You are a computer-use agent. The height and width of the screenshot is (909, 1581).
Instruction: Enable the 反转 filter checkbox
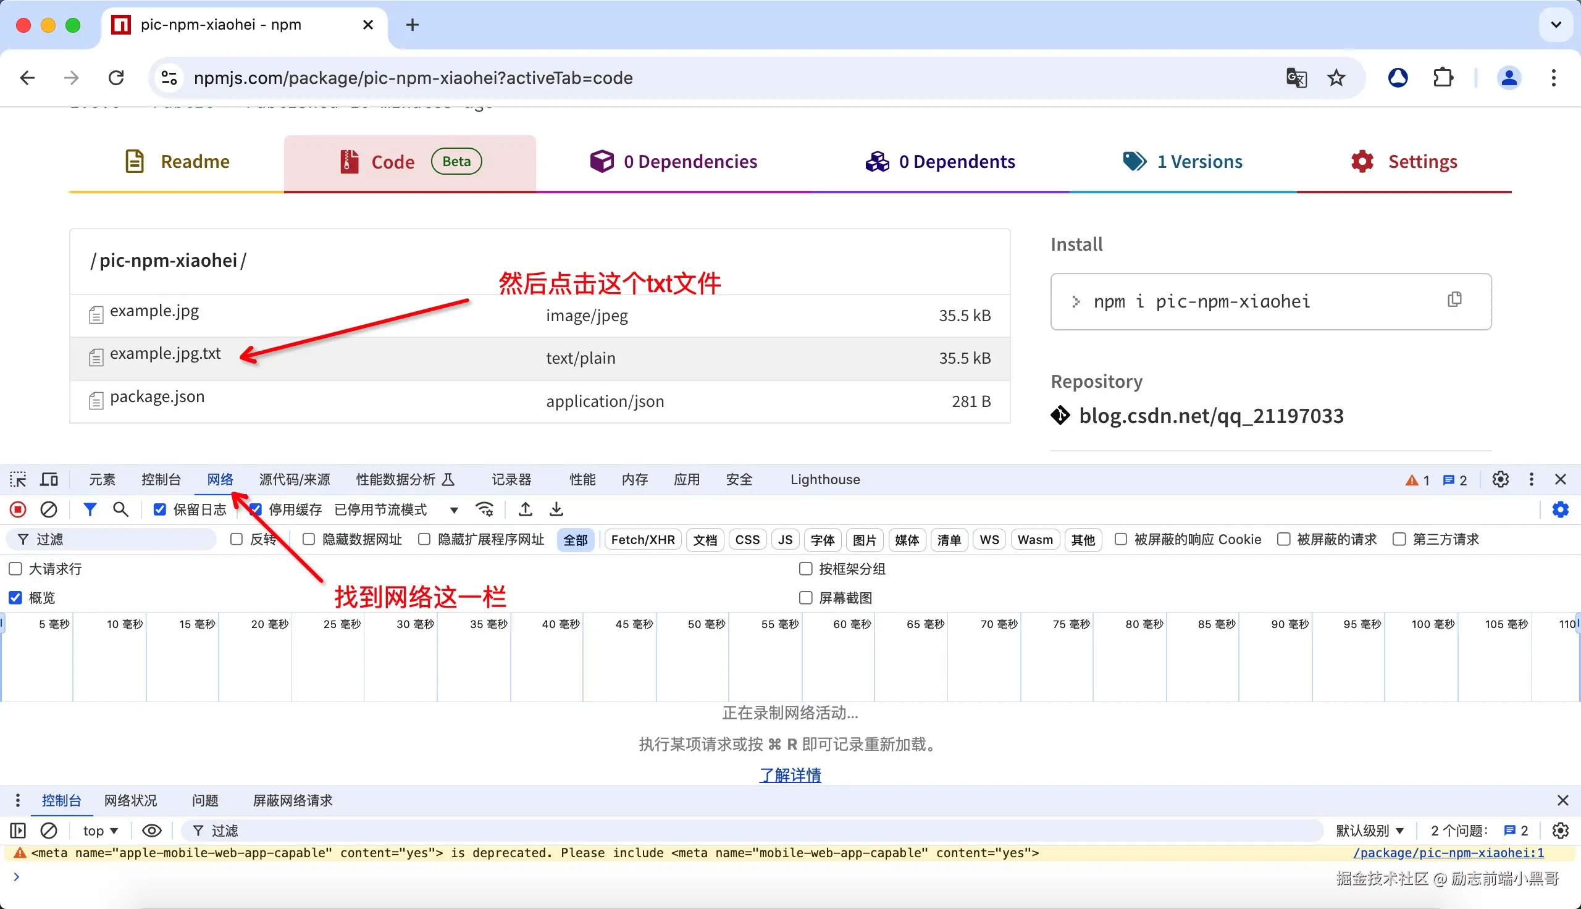coord(237,538)
